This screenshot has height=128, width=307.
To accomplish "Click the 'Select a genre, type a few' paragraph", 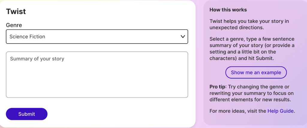I will coord(252,49).
